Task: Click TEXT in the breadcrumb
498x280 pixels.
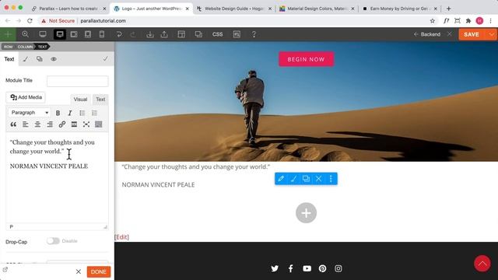Action: click(x=42, y=47)
